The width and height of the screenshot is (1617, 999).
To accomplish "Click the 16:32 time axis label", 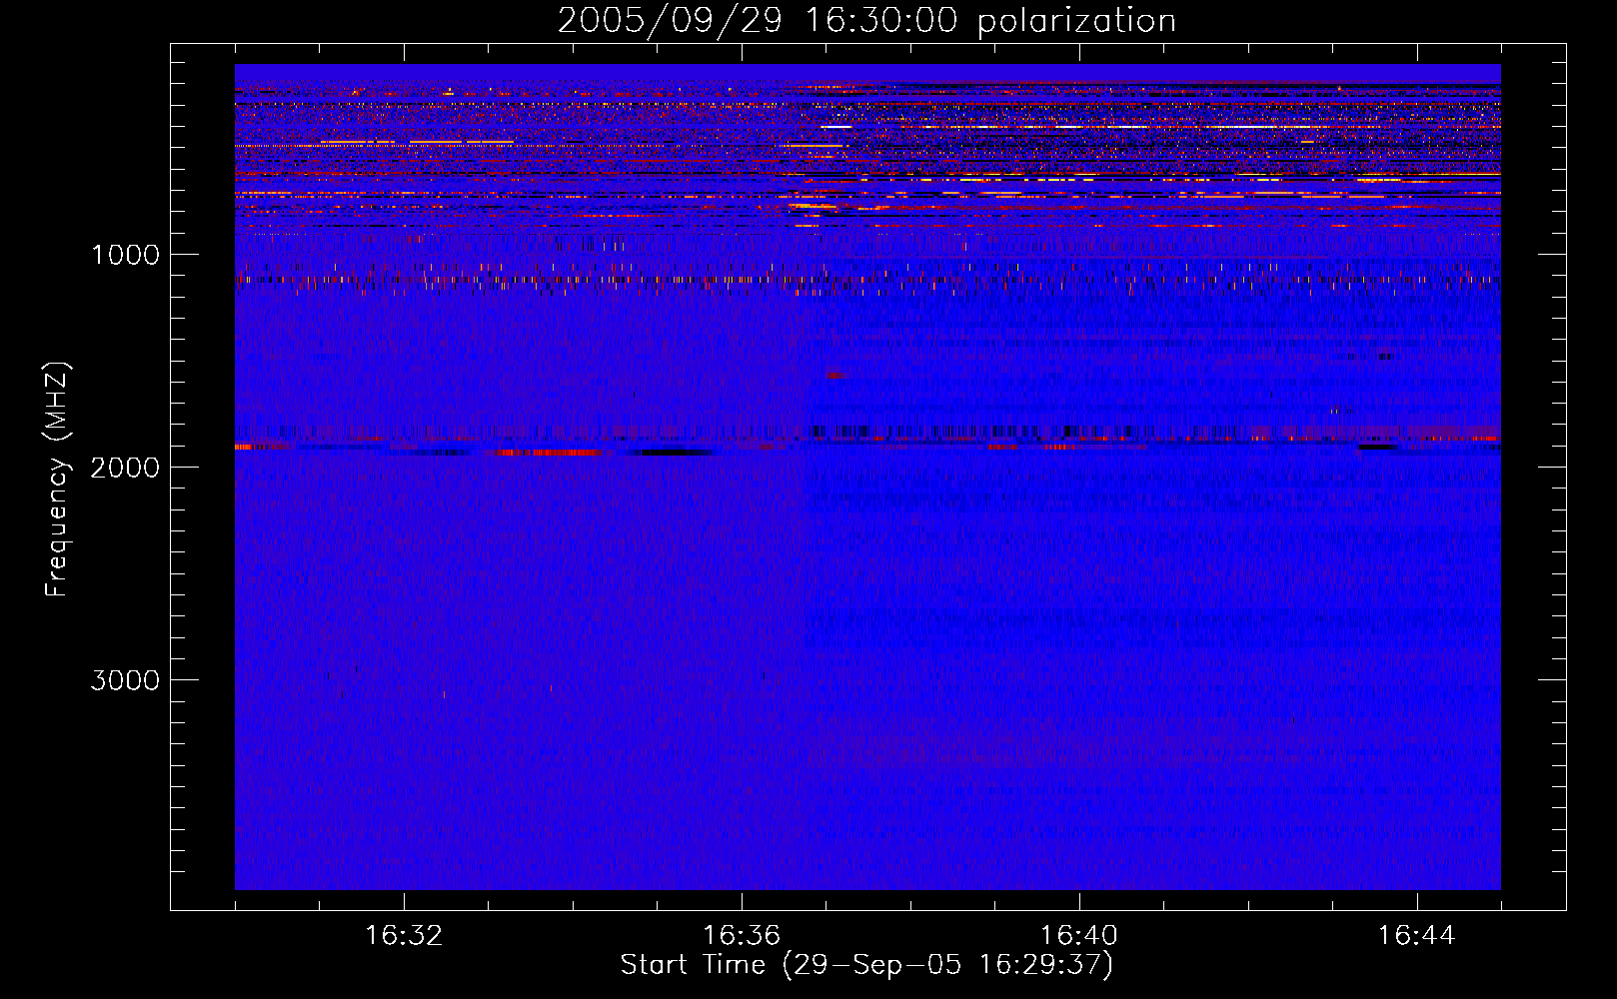I will (404, 936).
